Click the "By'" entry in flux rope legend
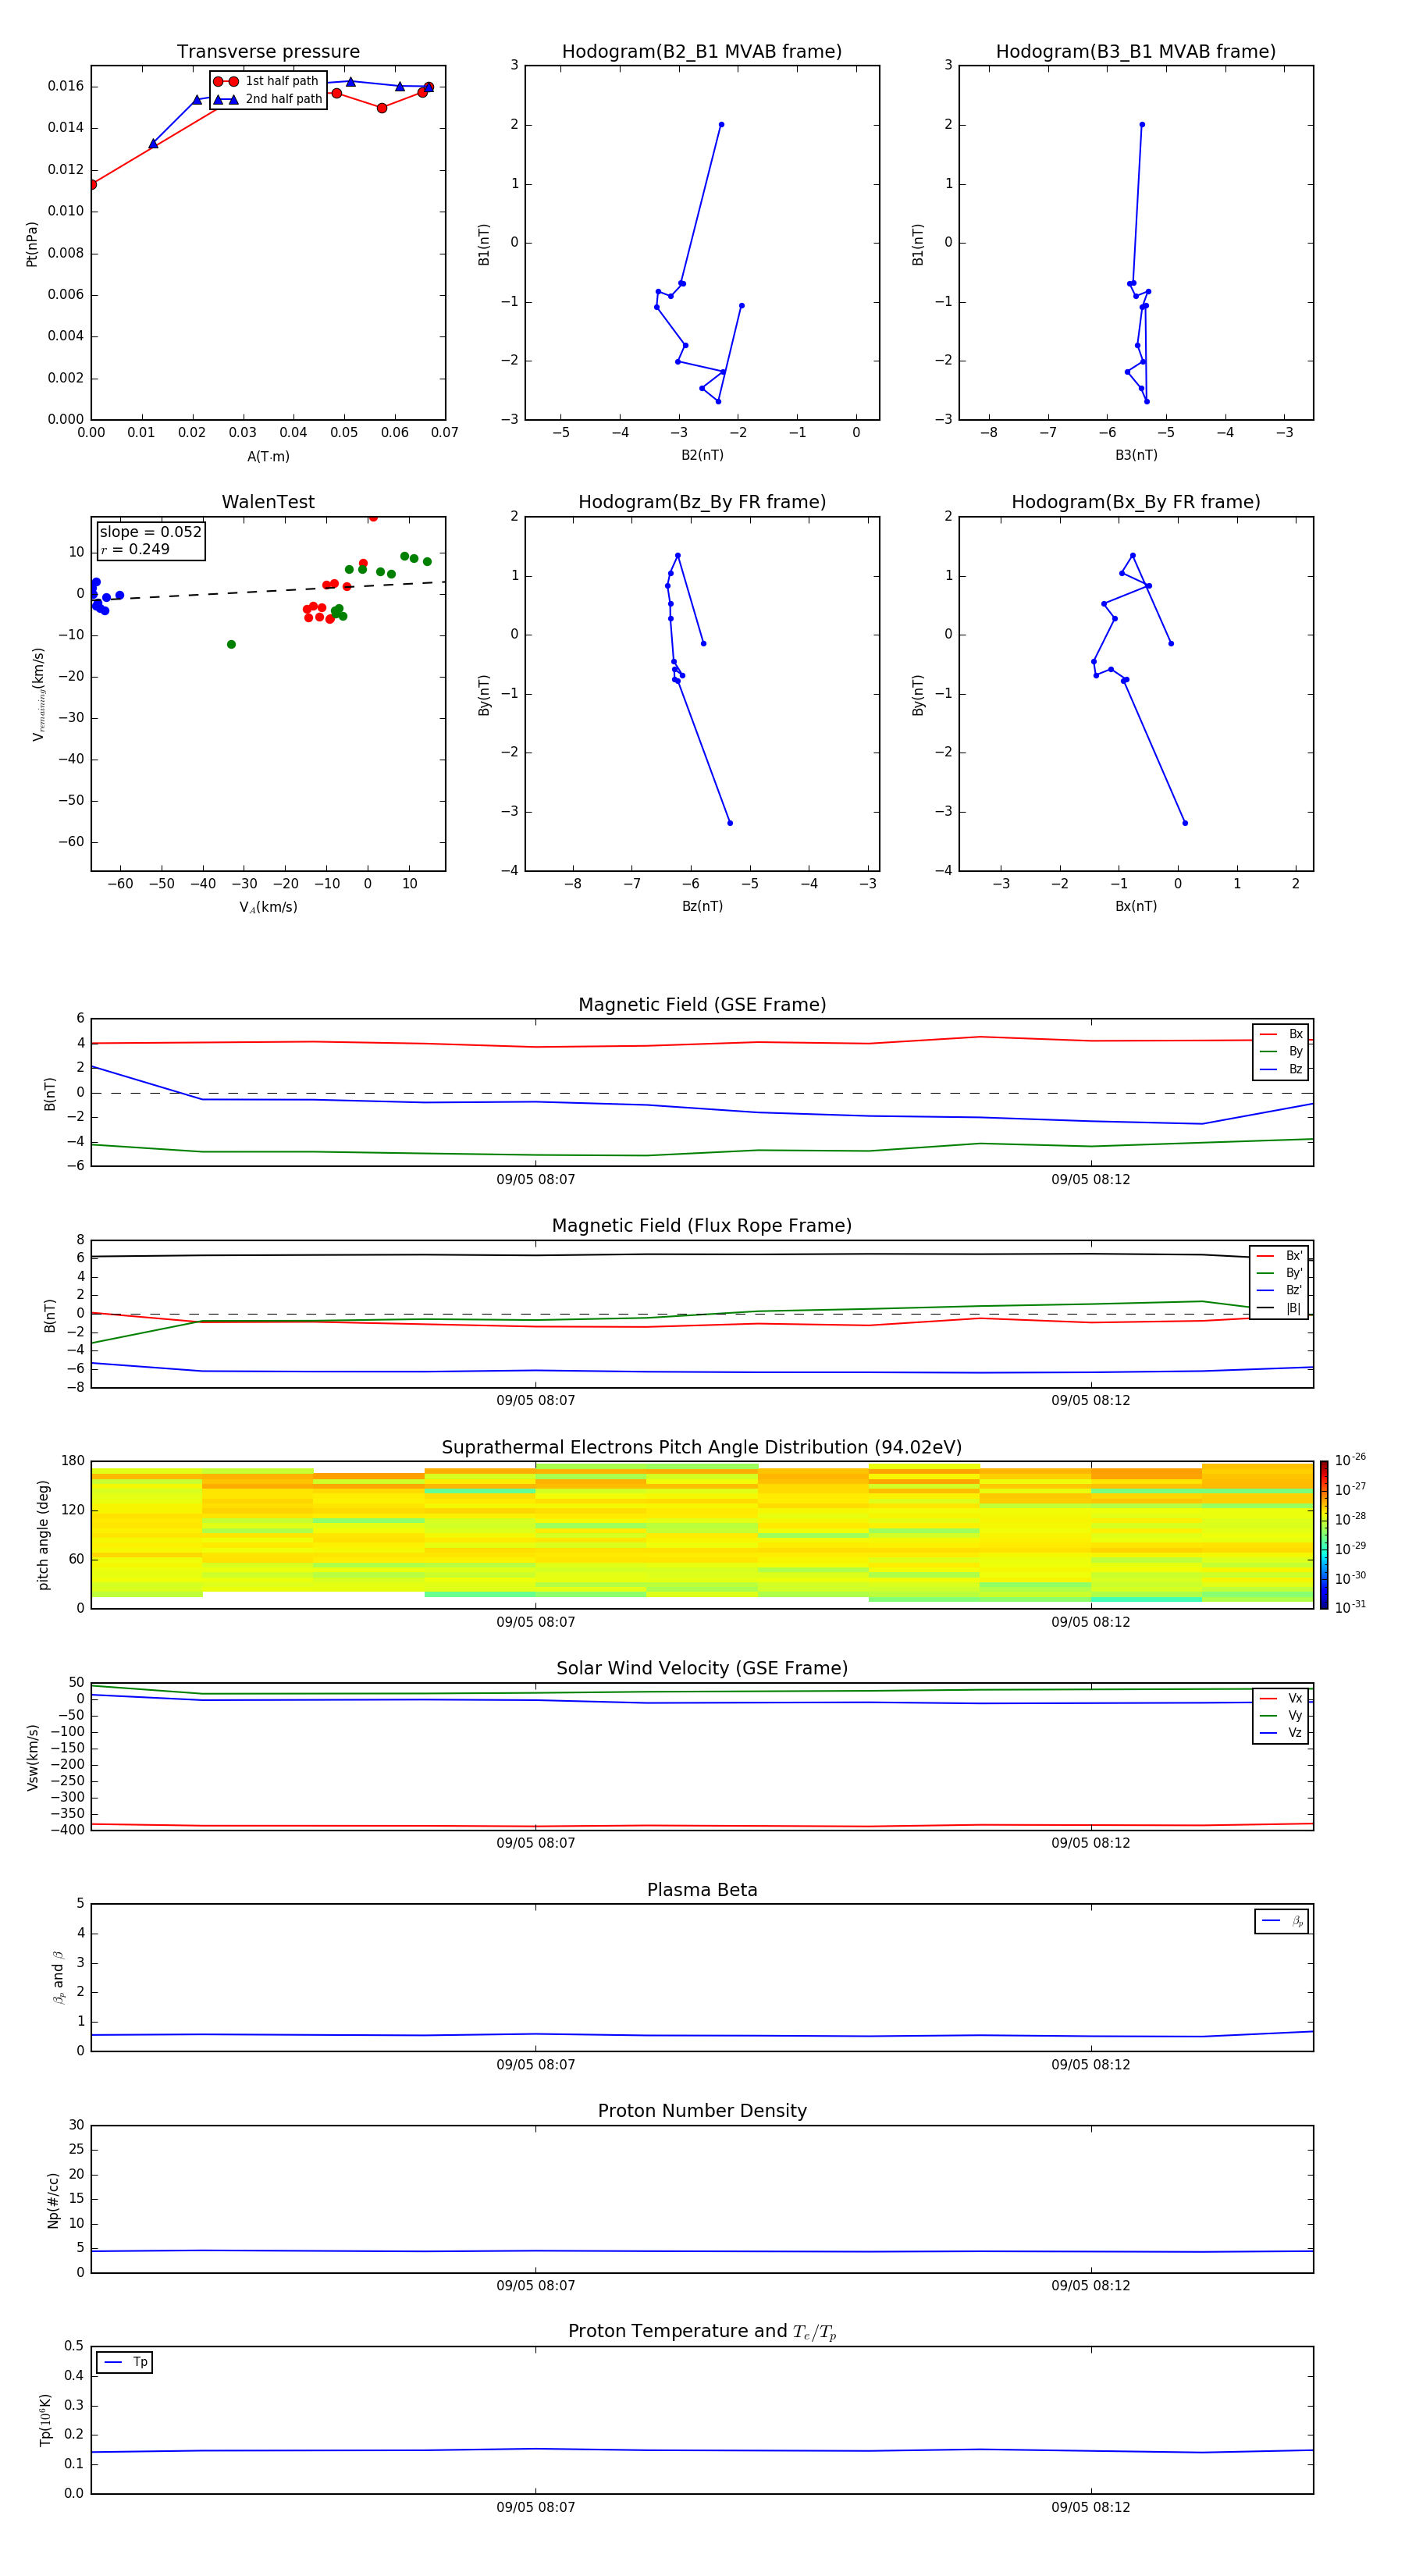 [1280, 1273]
